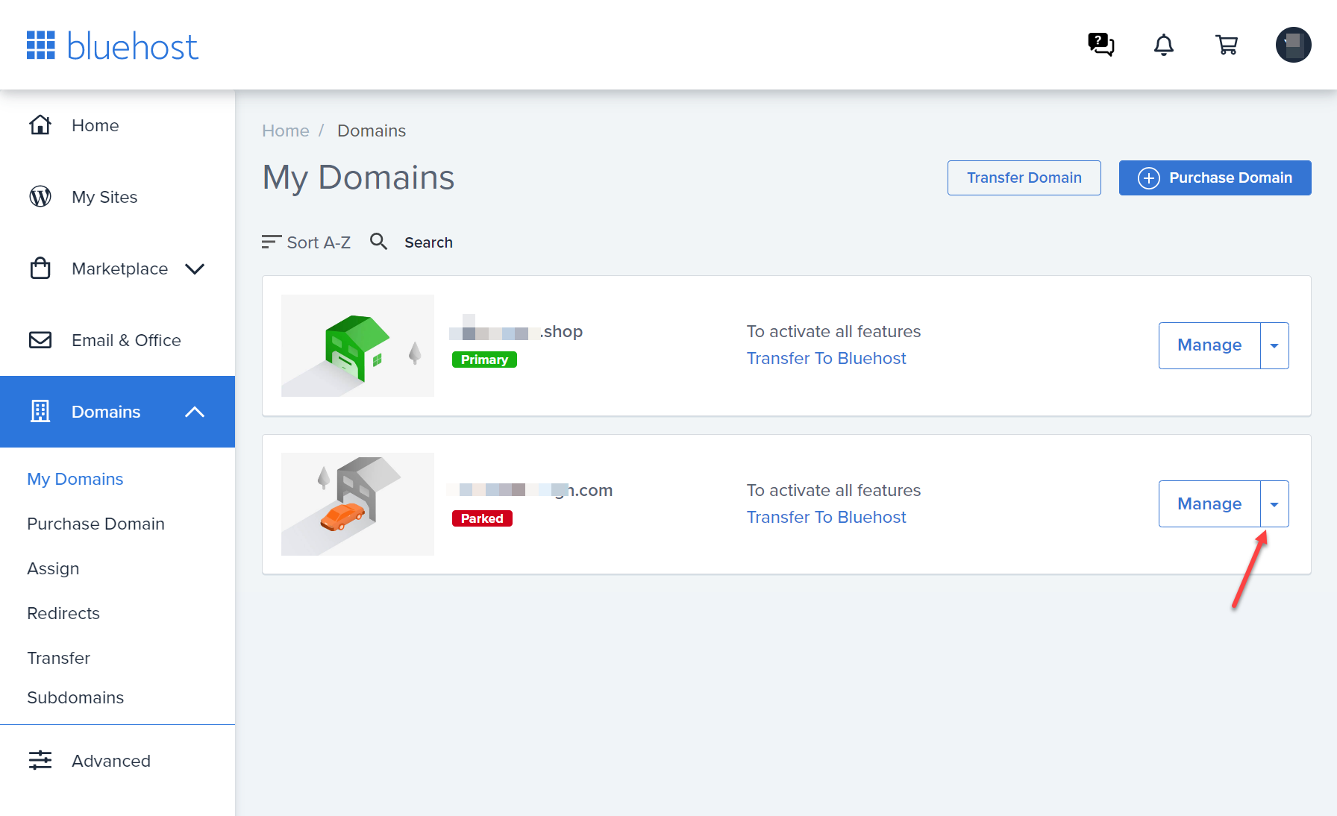1337x816 pixels.
Task: Click the Sort A-Z lines icon
Action: click(x=272, y=242)
